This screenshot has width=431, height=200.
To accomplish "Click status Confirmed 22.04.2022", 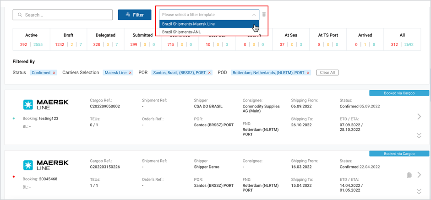I will [x=360, y=167].
